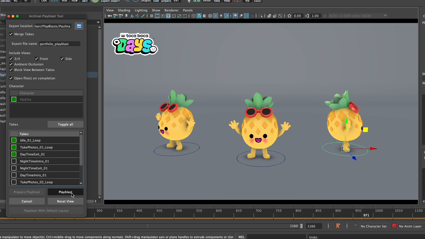Screen dimensions: 425x239
Task: Open the Camera Attributes icon
Action: [x=121, y=16]
